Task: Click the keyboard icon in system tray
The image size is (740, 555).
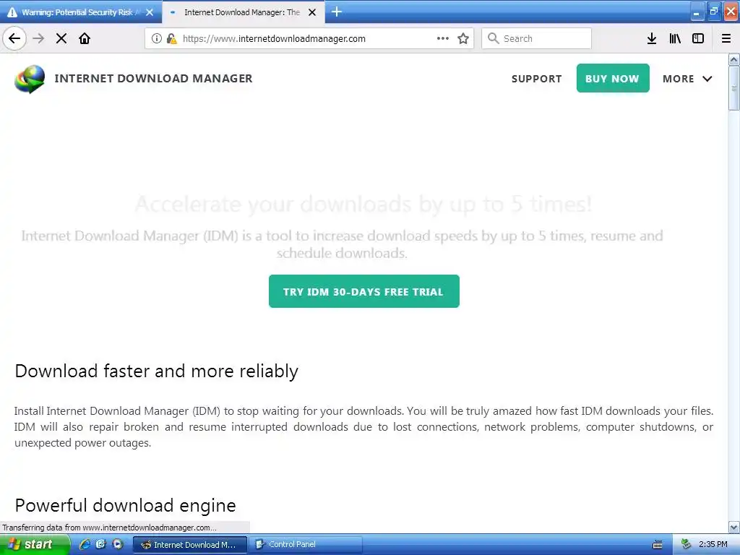Action: 658,545
